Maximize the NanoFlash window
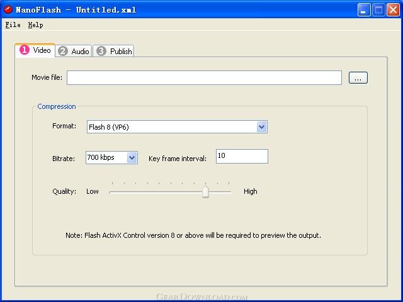 378,9
